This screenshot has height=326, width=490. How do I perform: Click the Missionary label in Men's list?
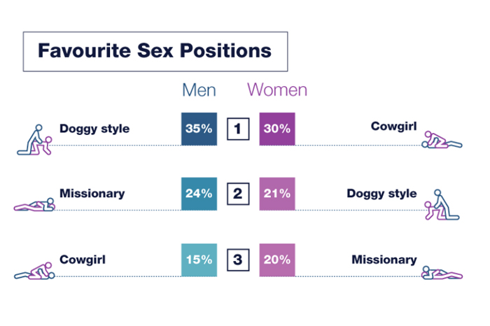pyautogui.click(x=92, y=194)
